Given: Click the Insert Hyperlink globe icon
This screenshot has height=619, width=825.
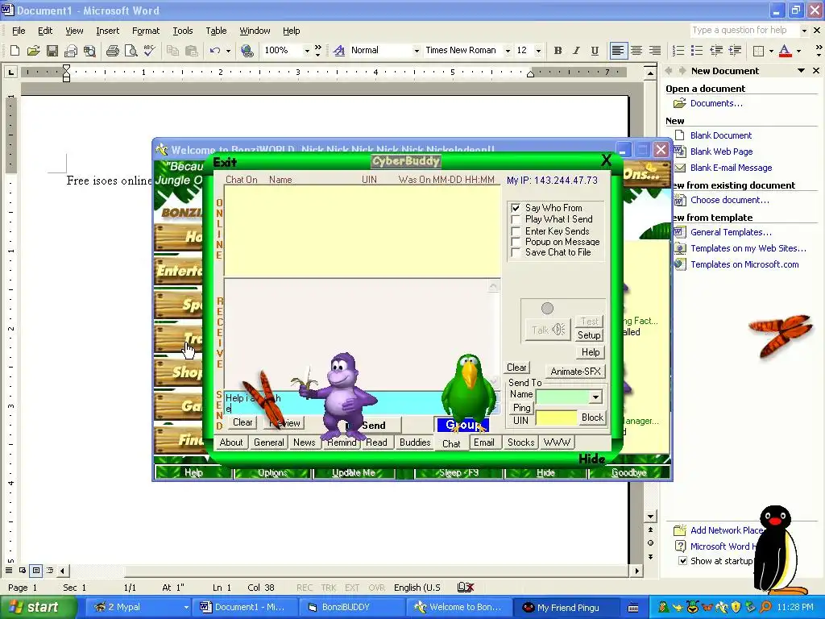Looking at the screenshot, I should pos(247,51).
